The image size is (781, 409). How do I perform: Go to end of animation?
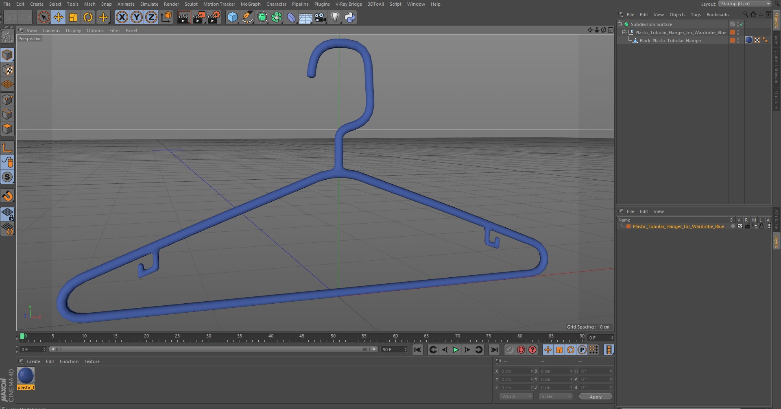pyautogui.click(x=494, y=350)
